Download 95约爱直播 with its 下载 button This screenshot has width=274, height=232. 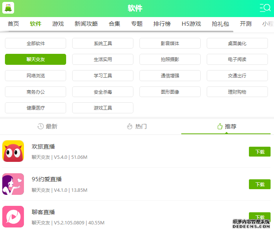point(260,184)
